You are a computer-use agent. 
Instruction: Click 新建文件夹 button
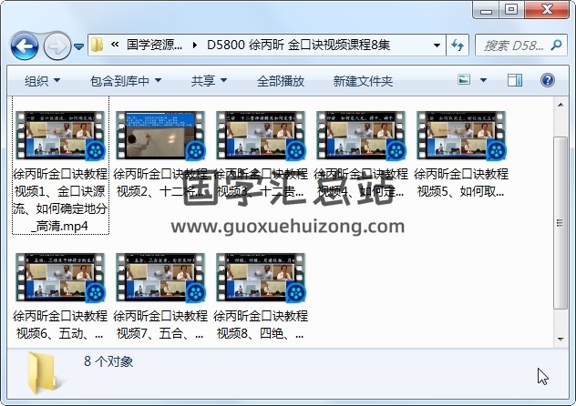pyautogui.click(x=363, y=81)
